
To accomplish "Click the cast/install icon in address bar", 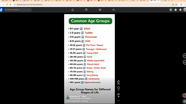I will point(173,5).
